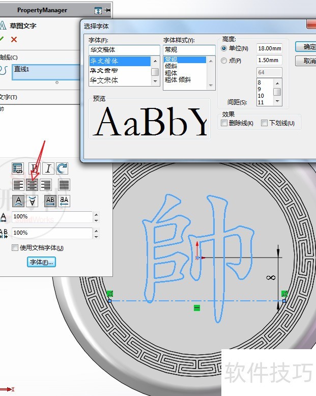
Task: Click the PropertyManager auto-collapse icon
Action: coord(98,11)
